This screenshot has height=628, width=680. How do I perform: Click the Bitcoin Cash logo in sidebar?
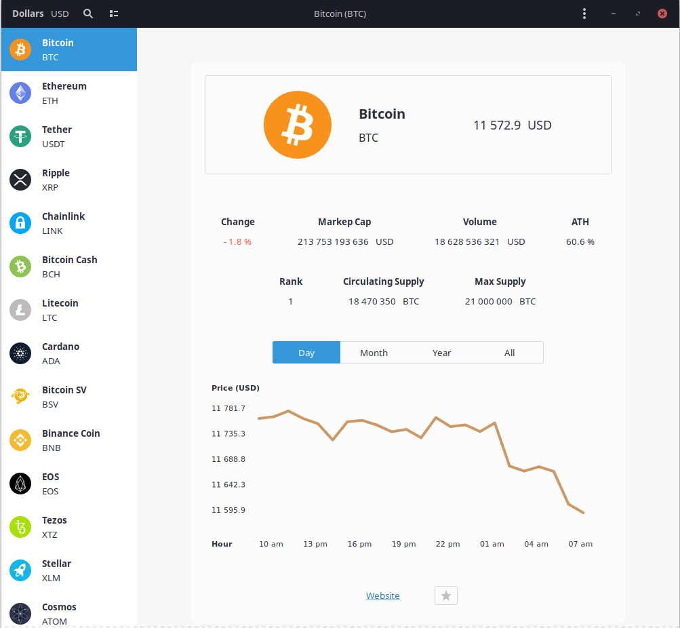click(20, 267)
